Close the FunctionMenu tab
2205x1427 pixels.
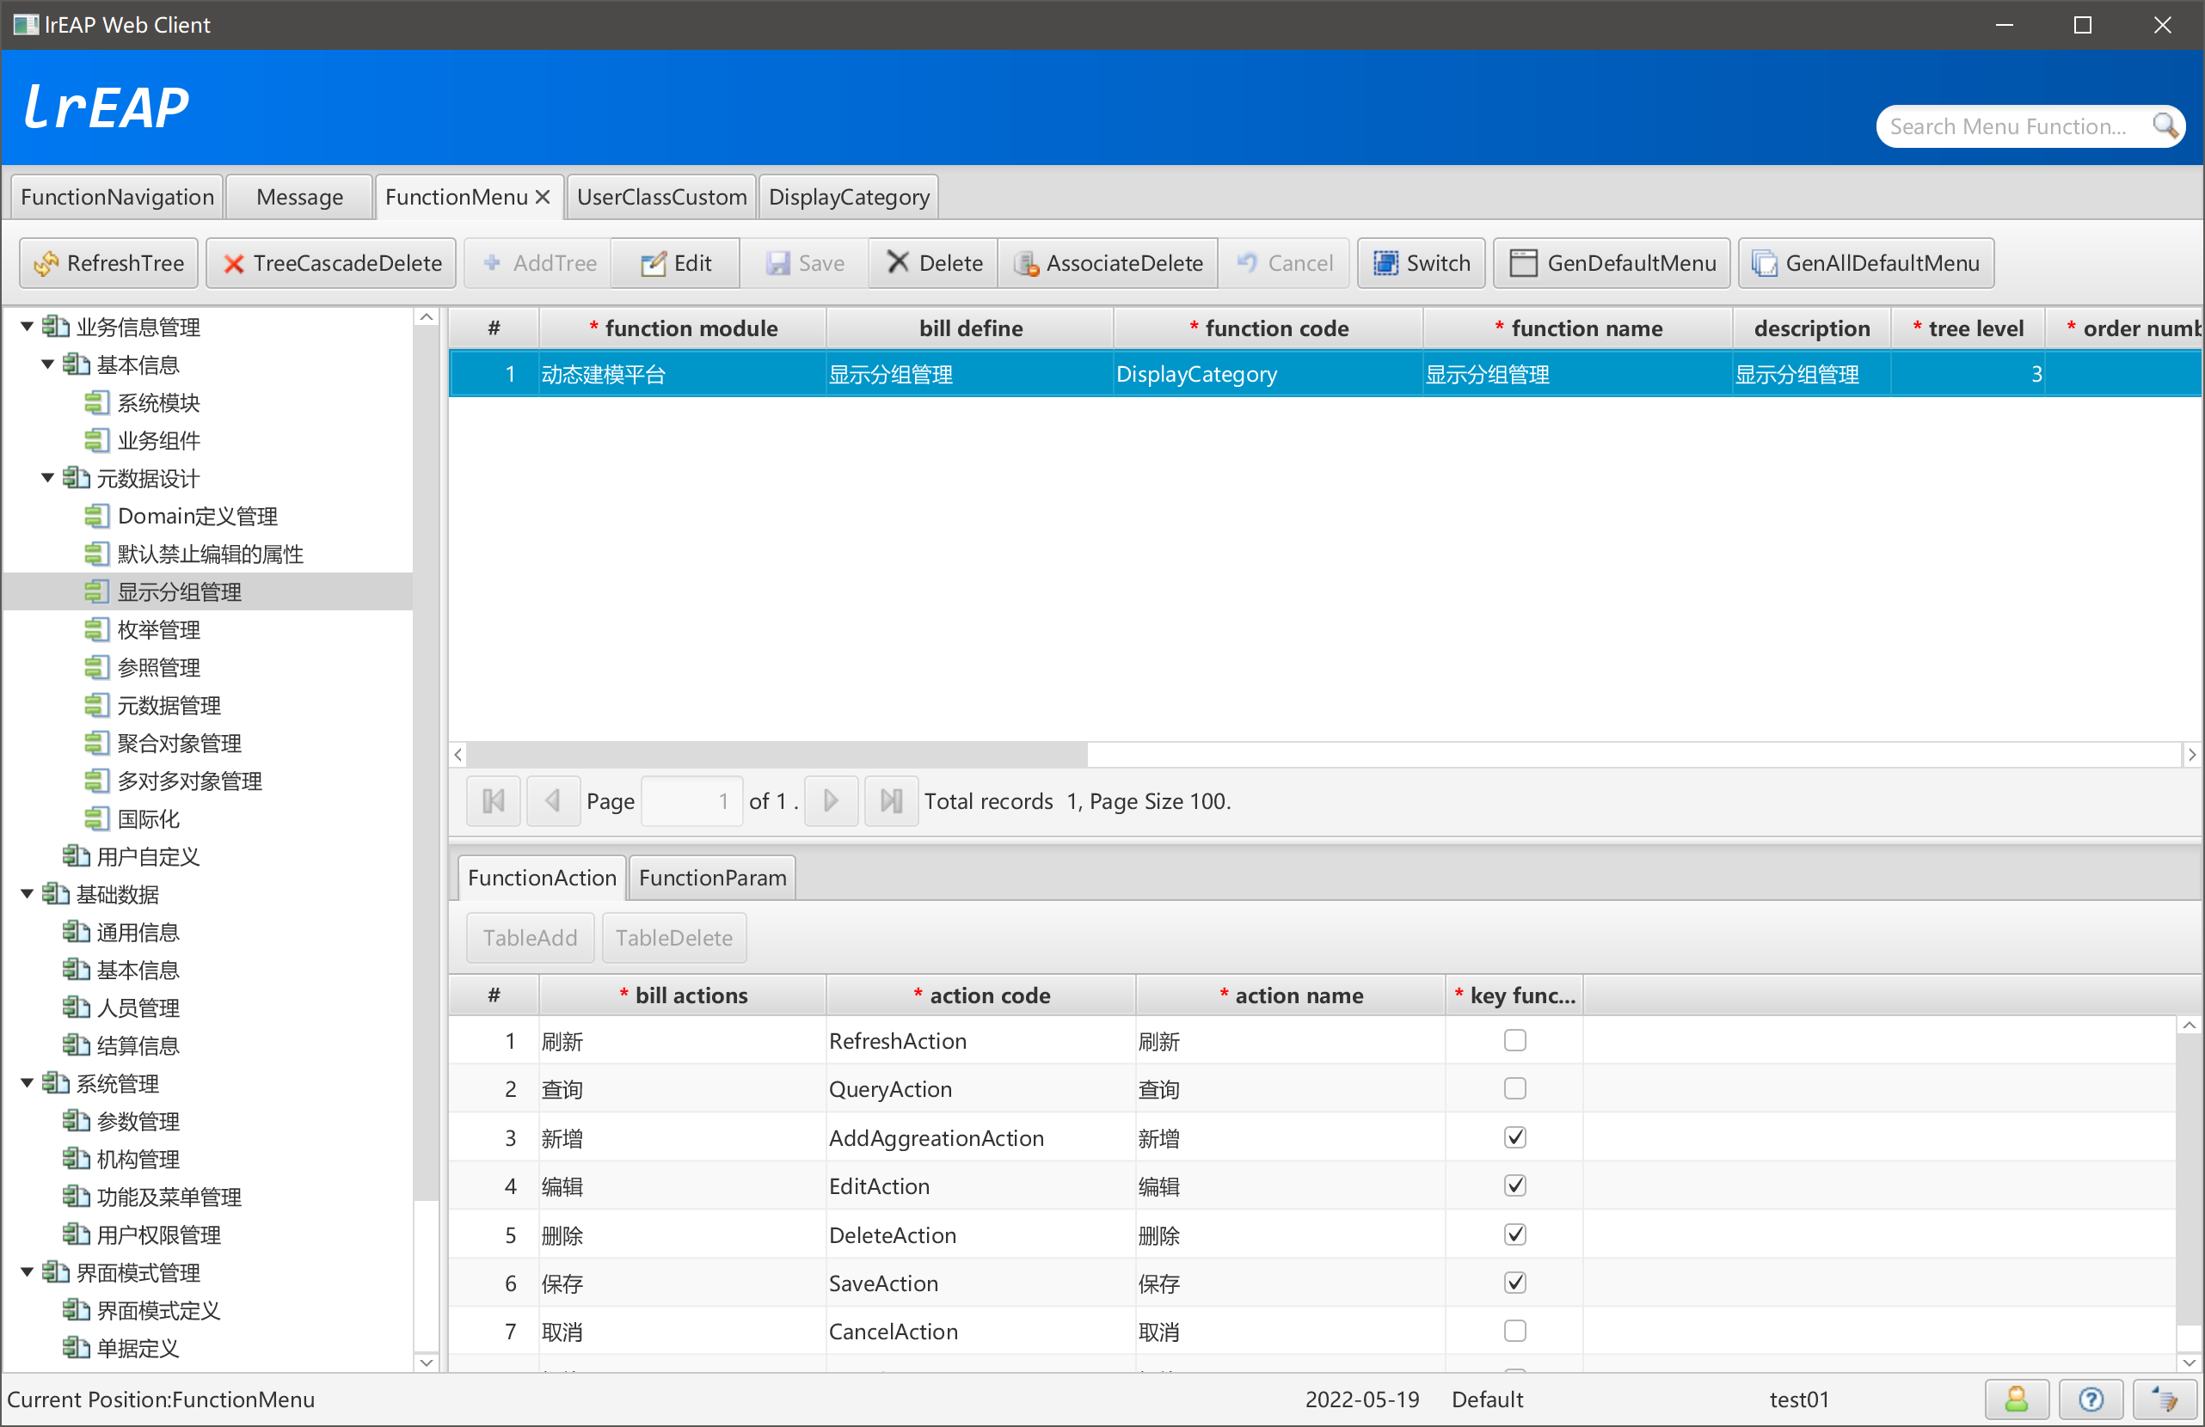coord(544,196)
